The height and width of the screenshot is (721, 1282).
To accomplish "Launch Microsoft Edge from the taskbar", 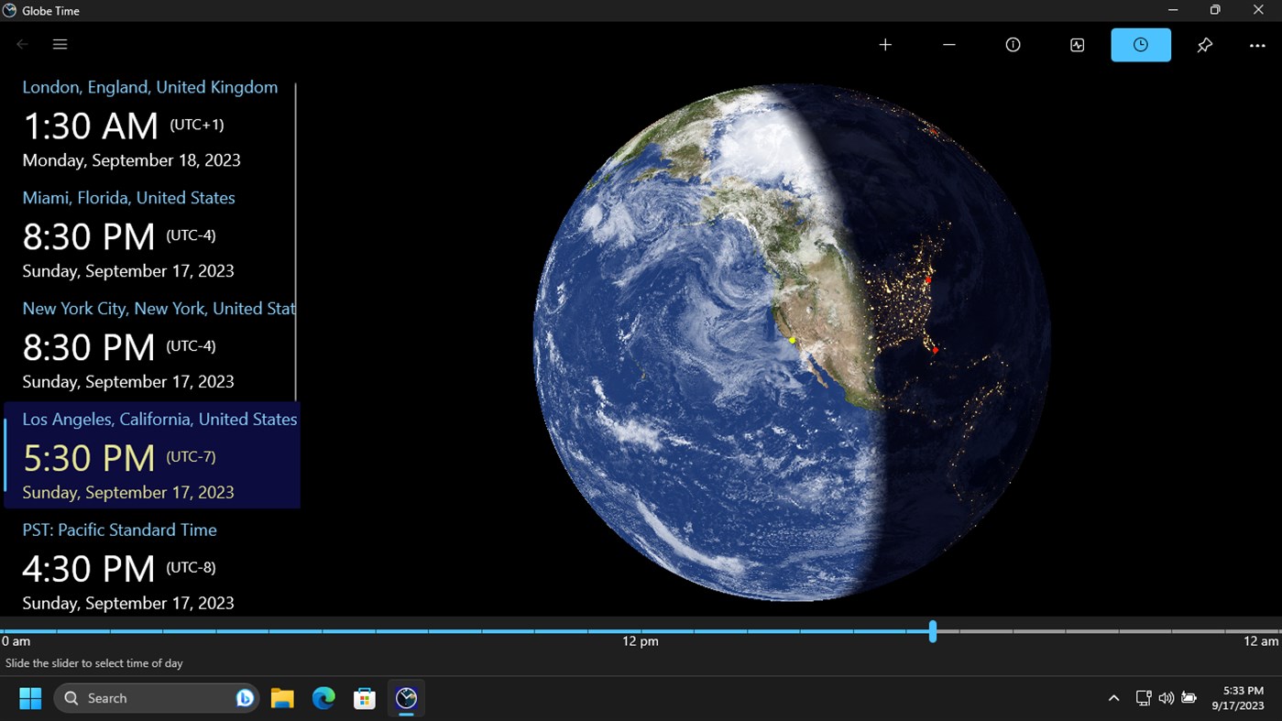I will [x=323, y=698].
